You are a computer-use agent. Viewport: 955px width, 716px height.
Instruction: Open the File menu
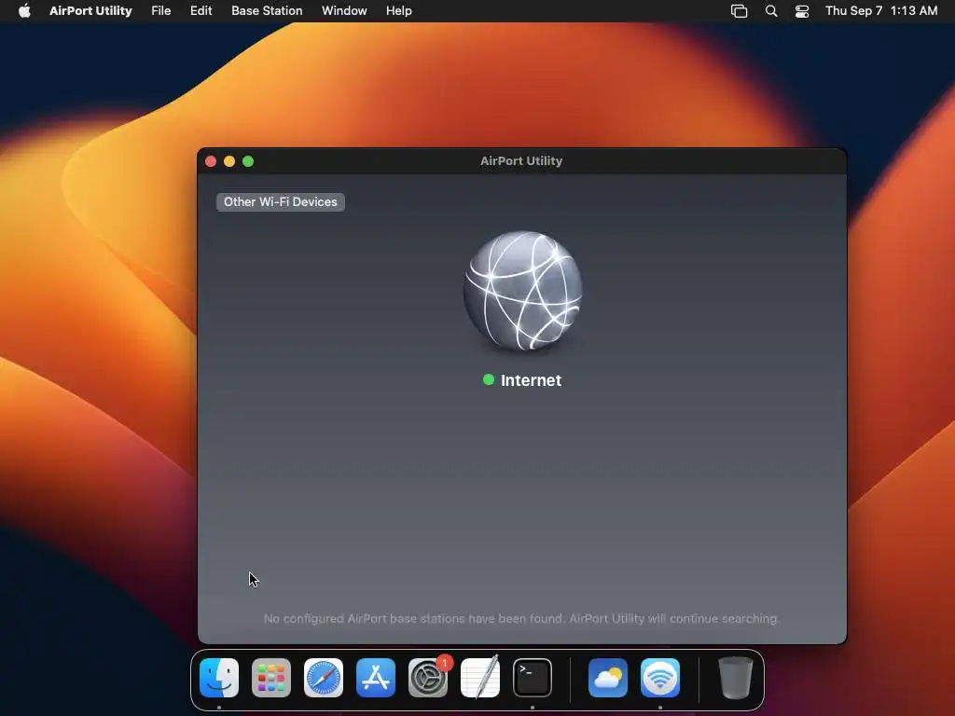[160, 10]
